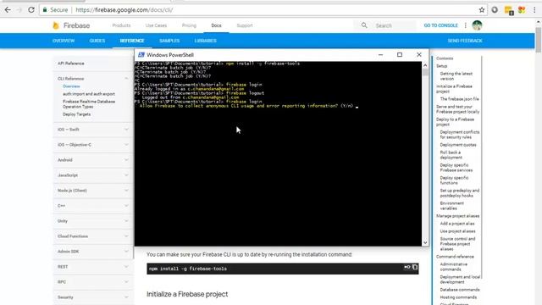Close the Windows PowerShell window
This screenshot has width=542, height=305.
pyautogui.click(x=419, y=54)
